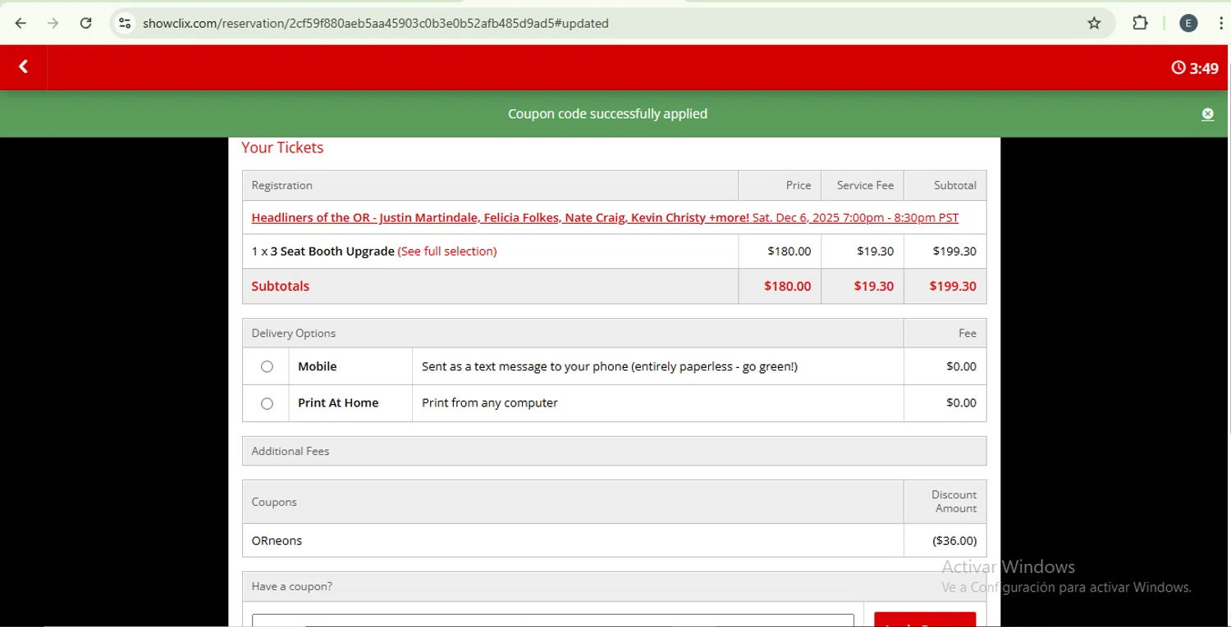Click the Service Fee column header
Image resolution: width=1231 pixels, height=627 pixels.
tap(865, 185)
